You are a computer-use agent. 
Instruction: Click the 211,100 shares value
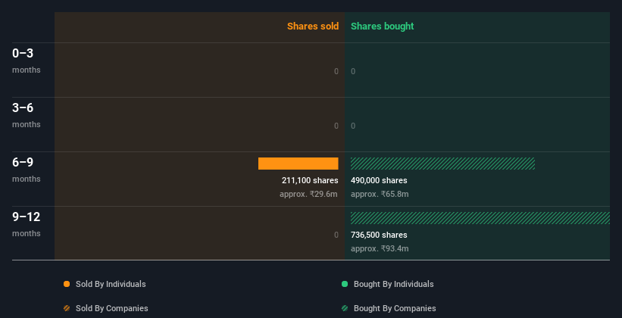click(310, 180)
